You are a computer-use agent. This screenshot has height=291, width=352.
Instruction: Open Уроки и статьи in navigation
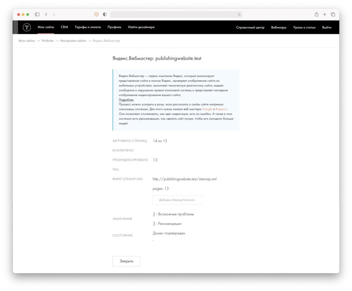[x=304, y=28]
